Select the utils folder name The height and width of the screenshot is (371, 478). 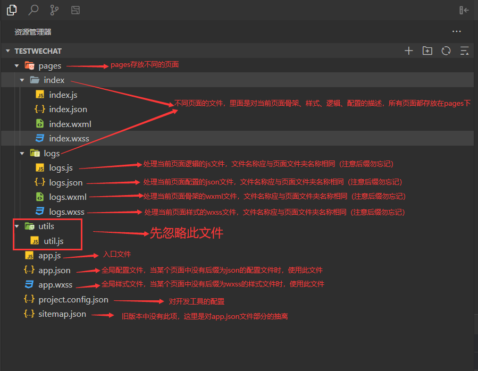pyautogui.click(x=46, y=226)
